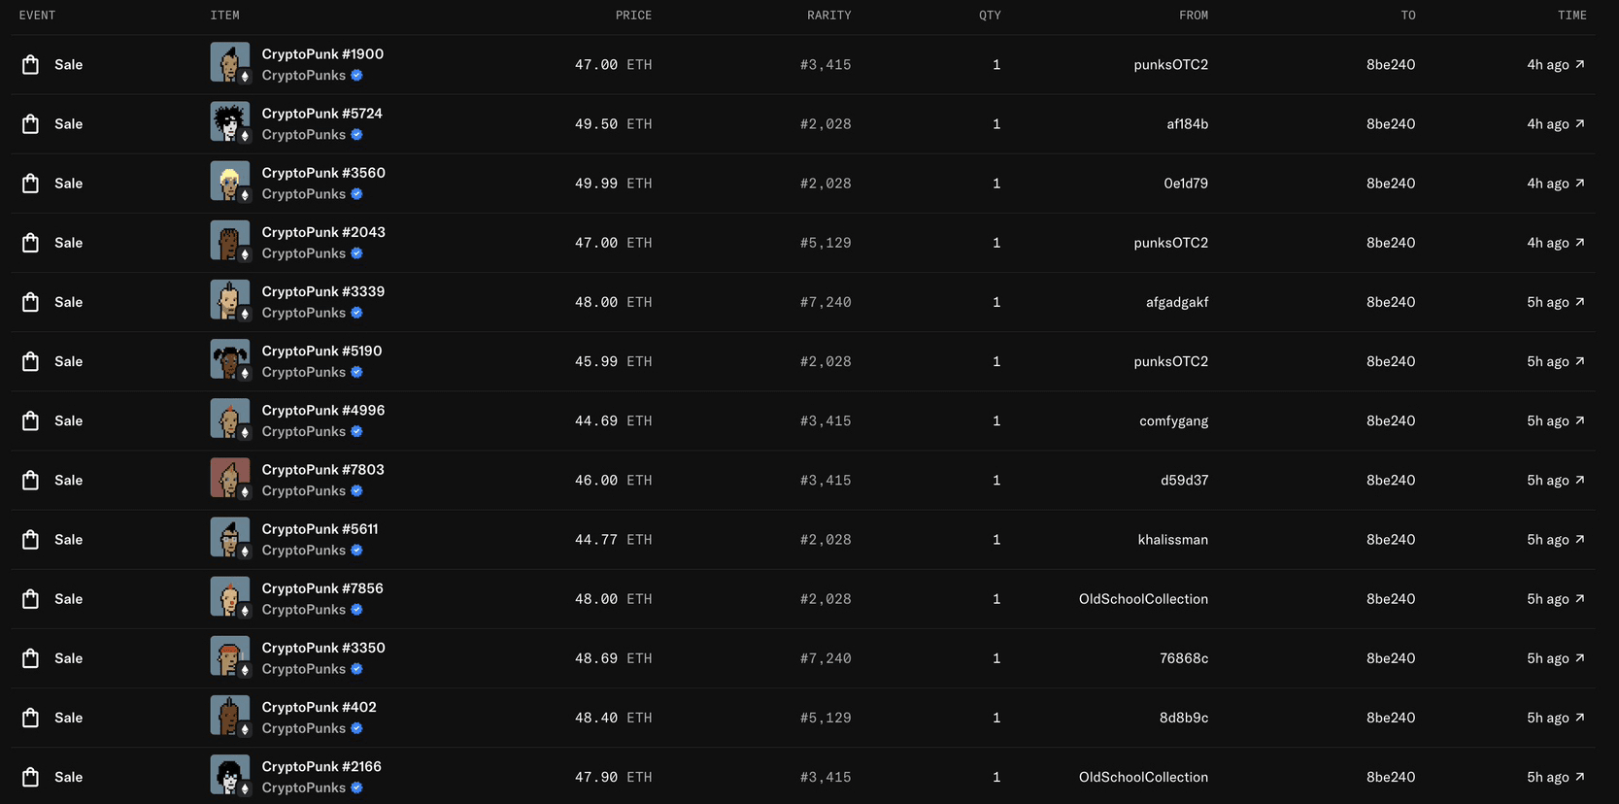Open CryptoPunk #3350 thumbnail image
The height and width of the screenshot is (804, 1619).
point(230,656)
